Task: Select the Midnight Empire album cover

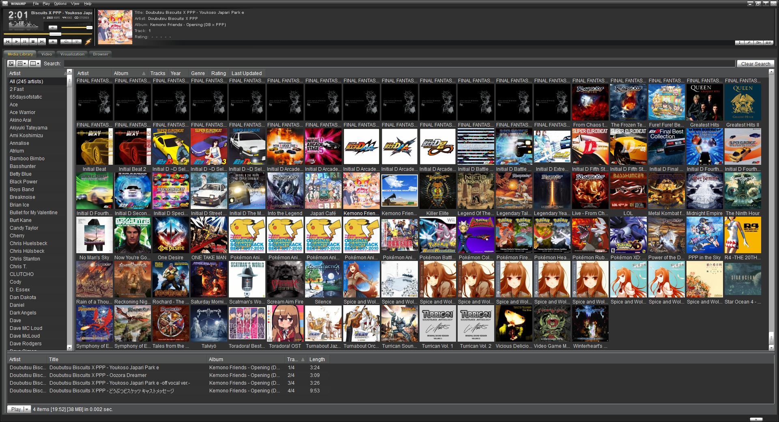Action: pyautogui.click(x=704, y=191)
